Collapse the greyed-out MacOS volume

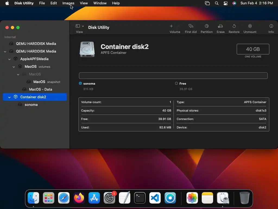pyautogui.click(x=18, y=75)
